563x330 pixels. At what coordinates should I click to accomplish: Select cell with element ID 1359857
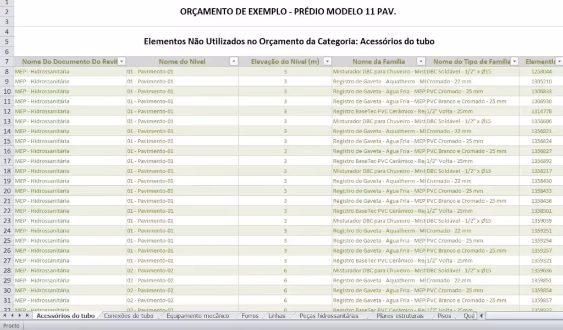click(541, 300)
